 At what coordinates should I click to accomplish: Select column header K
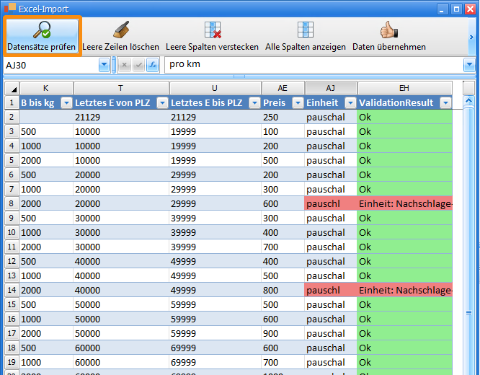tap(46, 88)
